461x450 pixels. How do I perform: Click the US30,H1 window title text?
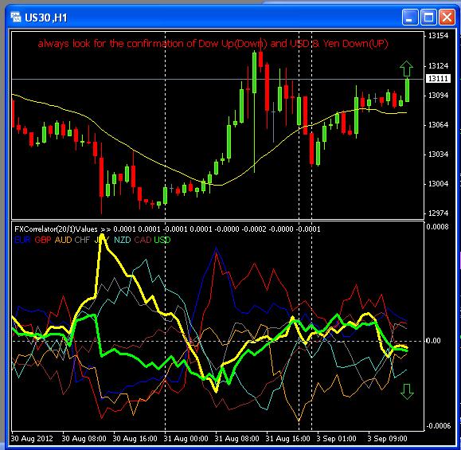(46, 18)
